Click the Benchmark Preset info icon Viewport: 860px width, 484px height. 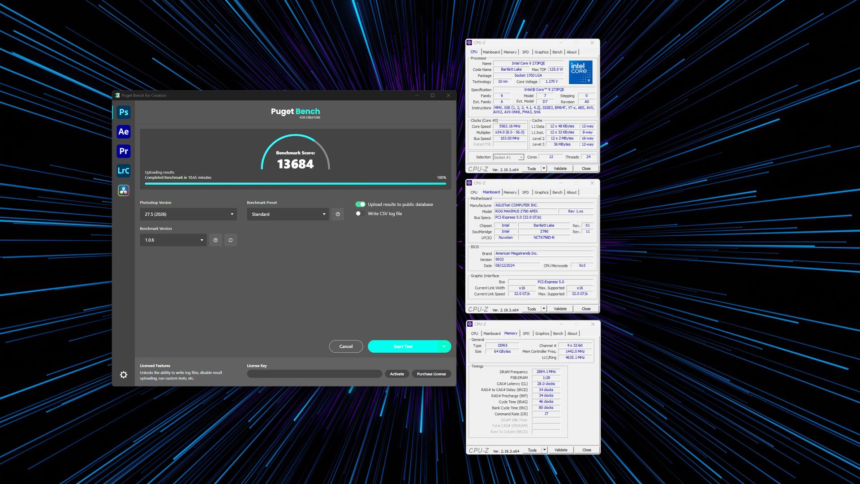point(338,214)
